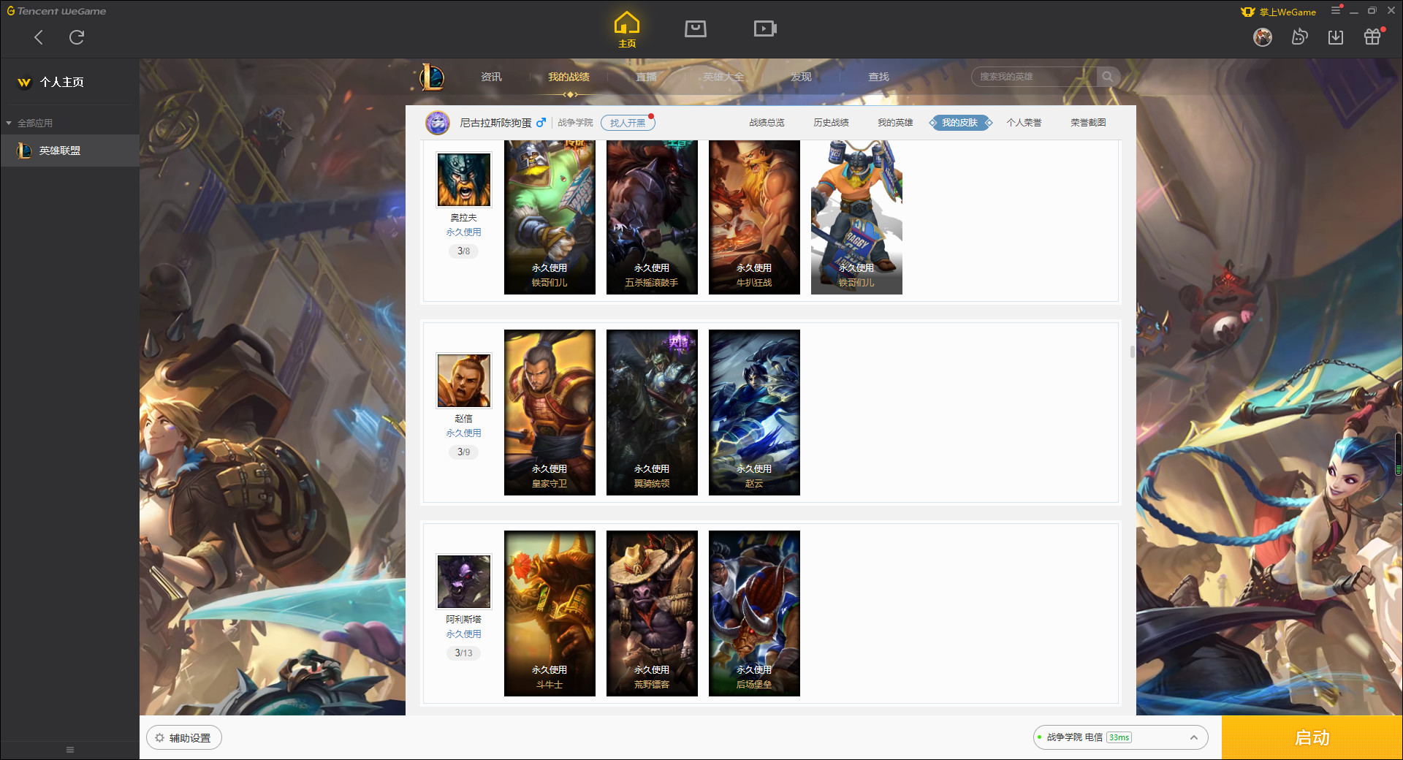The height and width of the screenshot is (760, 1403).
Task: Click the search magnifier icon
Action: coord(1108,77)
